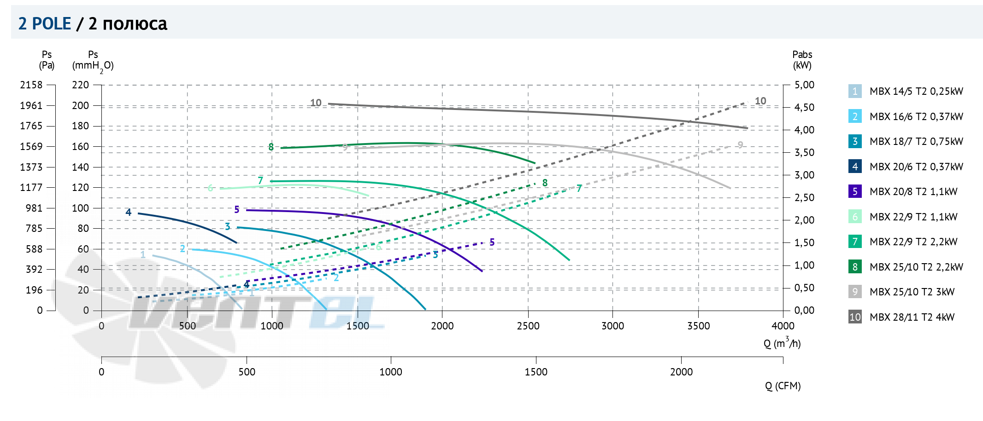Click label 8 at solid green curve start

click(271, 147)
